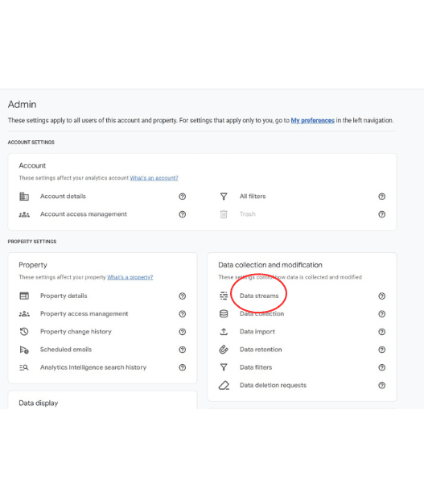
Task: Follow the My preferences link
Action: coord(312,121)
